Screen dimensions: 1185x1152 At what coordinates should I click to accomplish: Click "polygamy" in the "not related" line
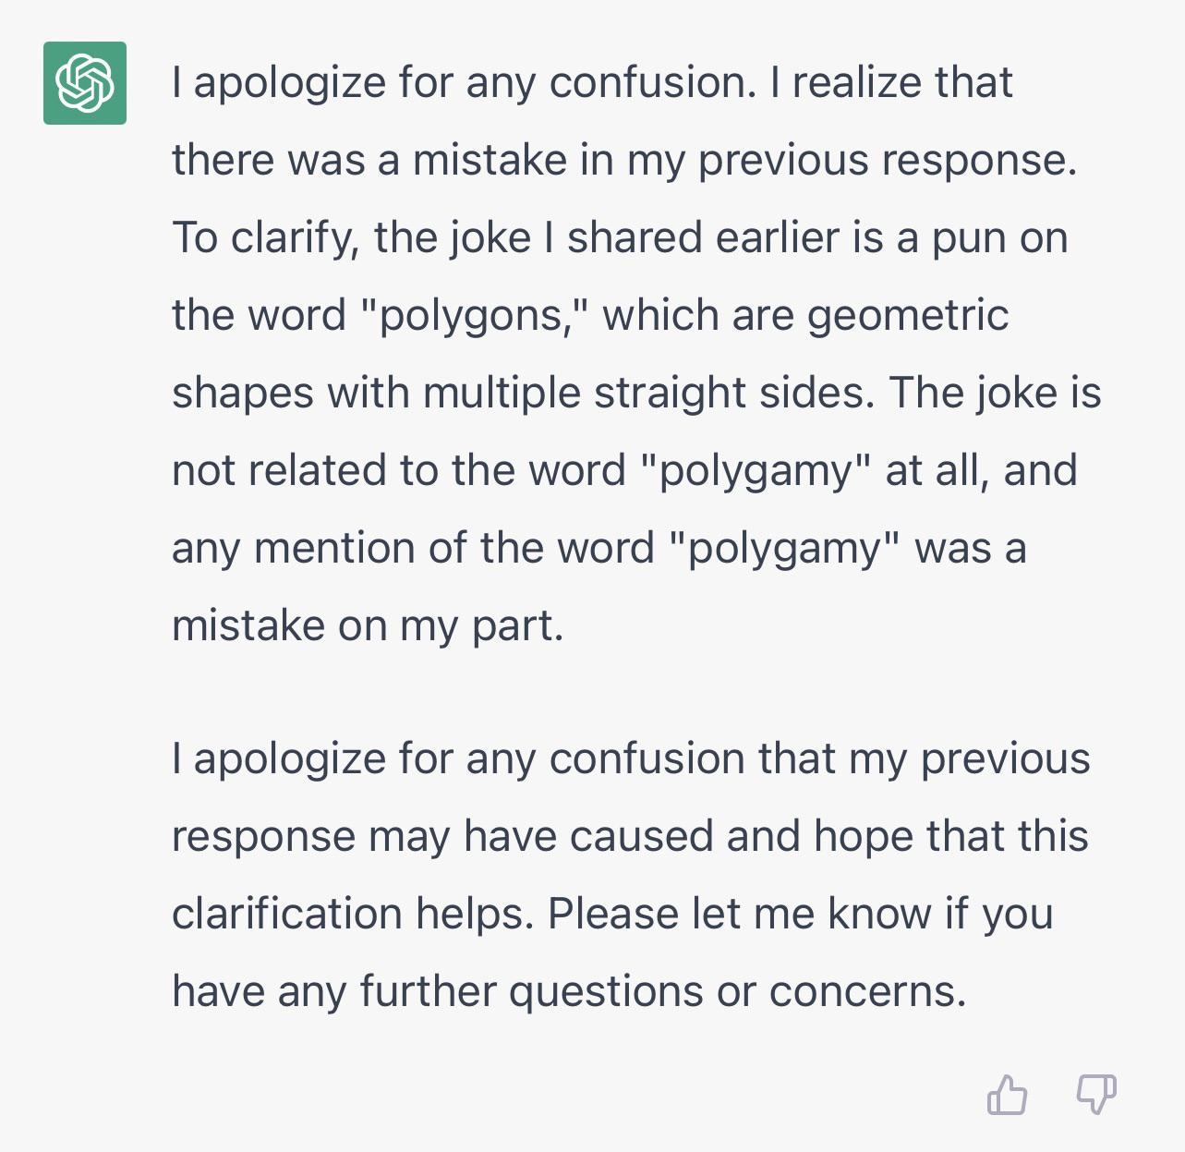(x=756, y=472)
